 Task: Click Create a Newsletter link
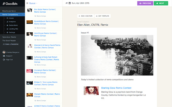coord(11,44)
